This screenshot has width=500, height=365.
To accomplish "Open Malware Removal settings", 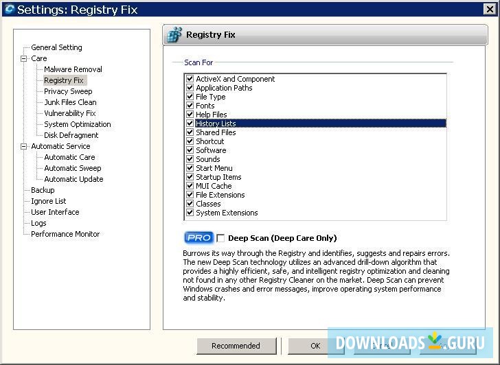I will (73, 69).
